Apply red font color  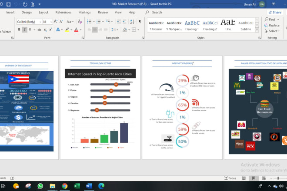coord(77,30)
